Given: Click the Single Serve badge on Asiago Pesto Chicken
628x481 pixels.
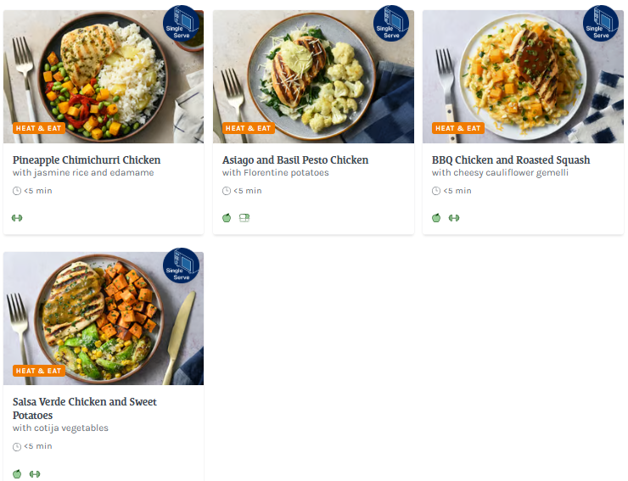Looking at the screenshot, I should tap(391, 23).
